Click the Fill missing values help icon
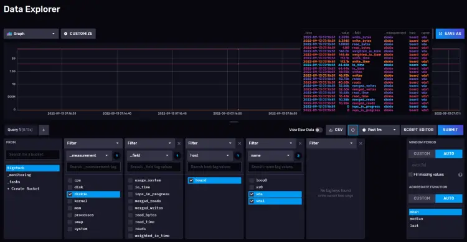The image size is (467, 242). coord(460,175)
